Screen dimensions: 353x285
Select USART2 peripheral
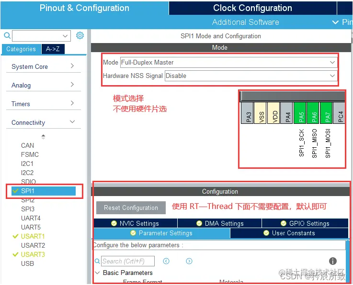pos(33,245)
